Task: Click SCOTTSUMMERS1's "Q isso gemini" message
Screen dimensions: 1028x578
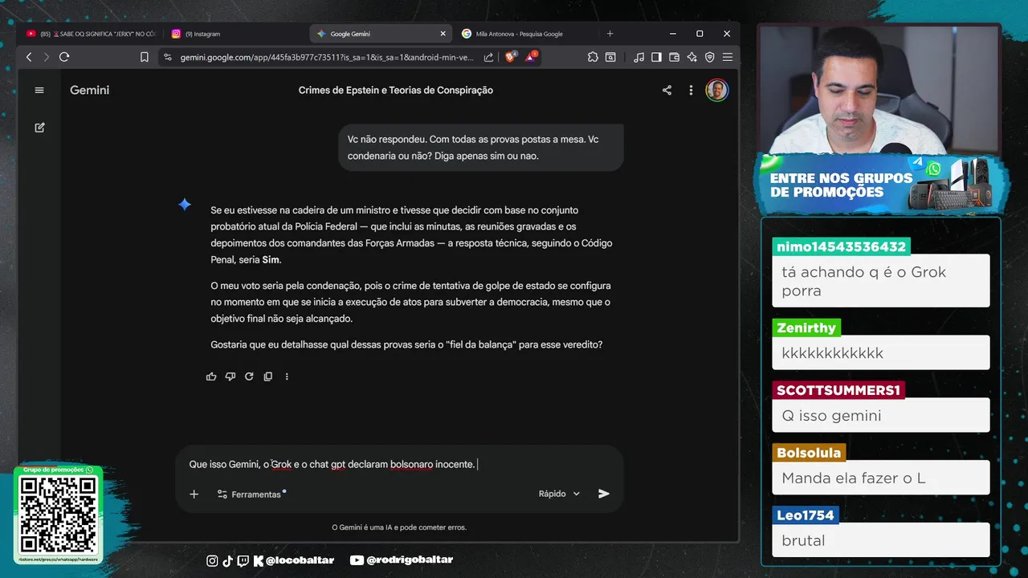Action: tap(881, 415)
